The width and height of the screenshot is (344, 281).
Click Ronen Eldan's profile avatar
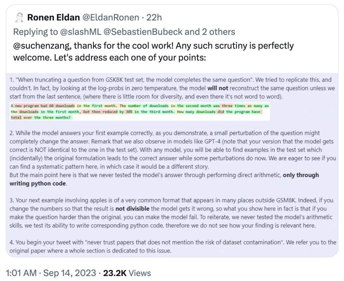point(19,17)
